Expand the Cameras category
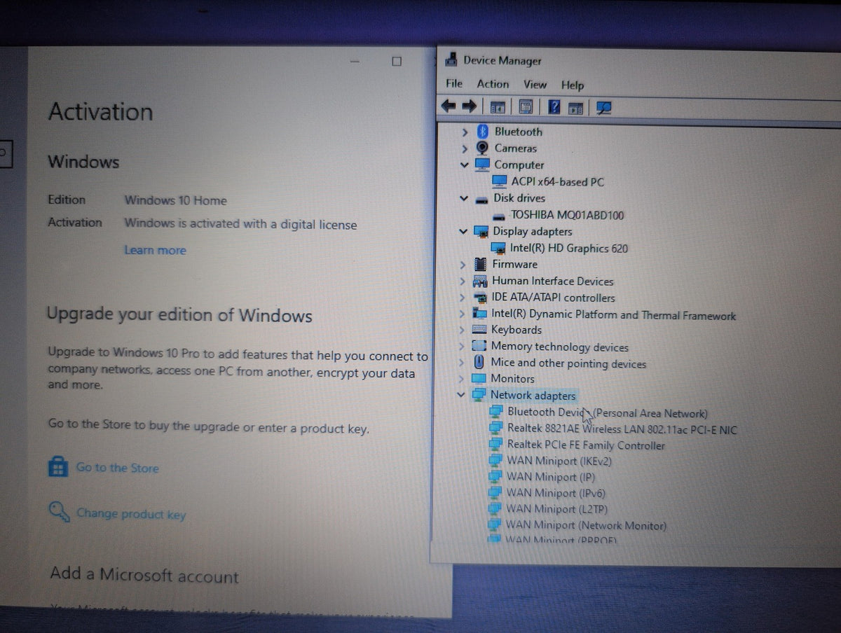Image resolution: width=841 pixels, height=633 pixels. point(464,148)
